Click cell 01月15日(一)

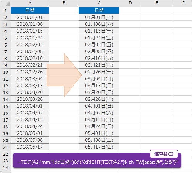coord(99,31)
